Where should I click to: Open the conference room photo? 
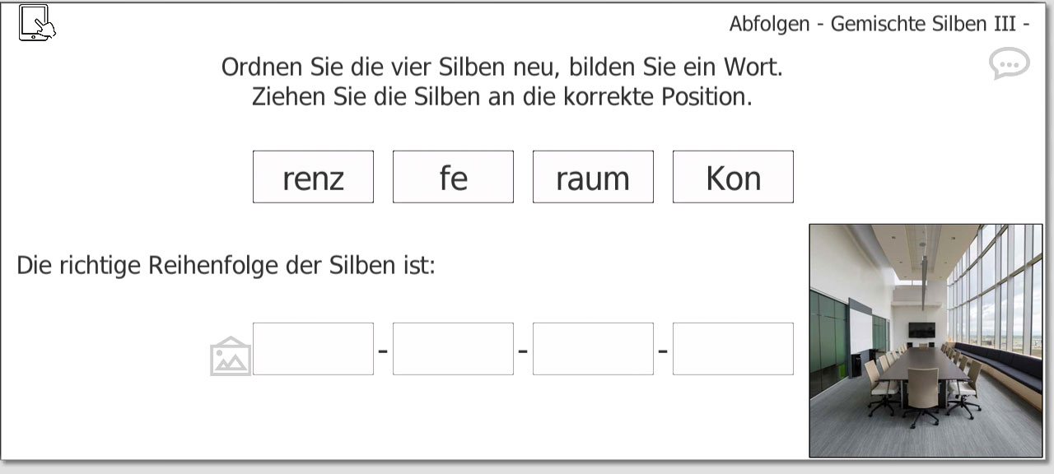[926, 341]
